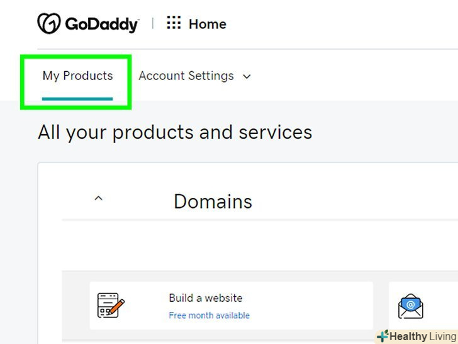
Task: Select the Build a website title
Action: [205, 298]
